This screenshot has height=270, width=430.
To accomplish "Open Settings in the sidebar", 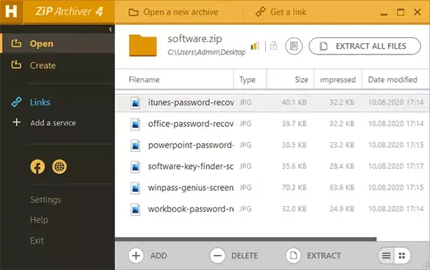I will [x=46, y=200].
